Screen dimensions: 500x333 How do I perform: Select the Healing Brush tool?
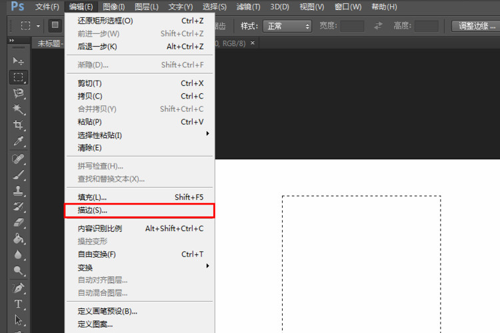tap(18, 159)
